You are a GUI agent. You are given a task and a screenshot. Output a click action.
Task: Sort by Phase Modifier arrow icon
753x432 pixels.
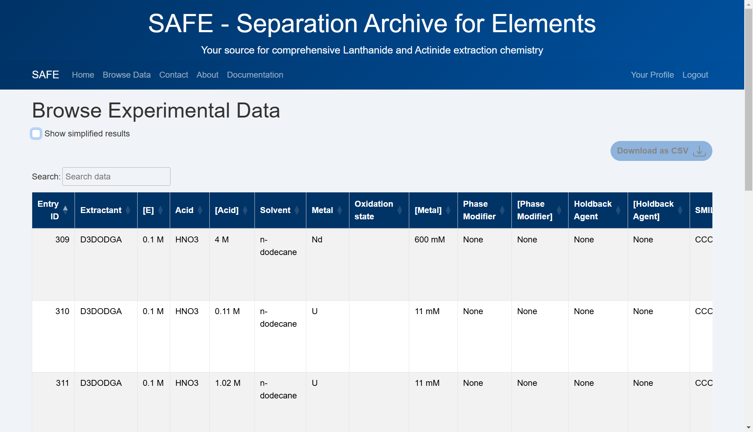pyautogui.click(x=502, y=210)
